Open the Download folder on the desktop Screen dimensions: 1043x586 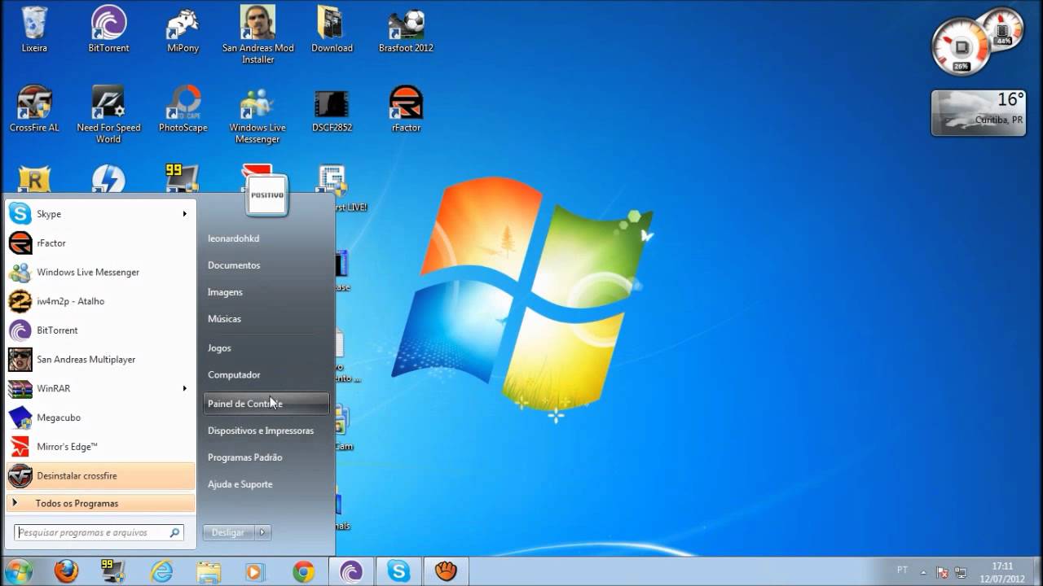[x=332, y=29]
